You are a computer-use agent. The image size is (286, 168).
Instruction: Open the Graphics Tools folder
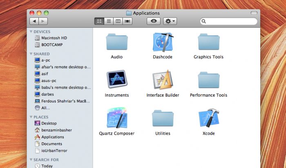[208, 42]
